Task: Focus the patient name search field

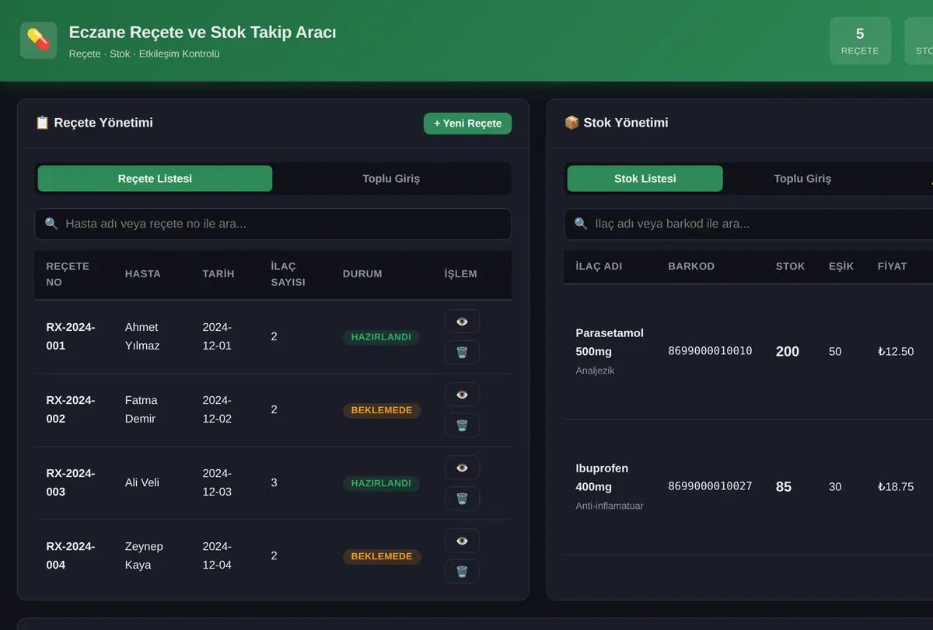Action: (x=273, y=224)
